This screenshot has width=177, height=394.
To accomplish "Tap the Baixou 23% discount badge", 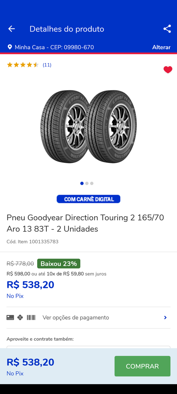I will click(x=59, y=263).
